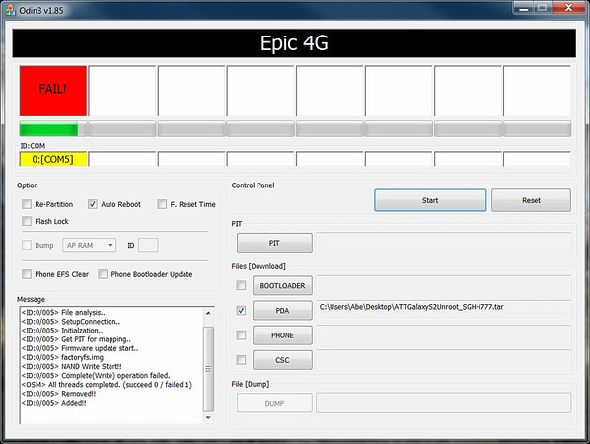Click the message log scrollbar thumb

coord(208,369)
